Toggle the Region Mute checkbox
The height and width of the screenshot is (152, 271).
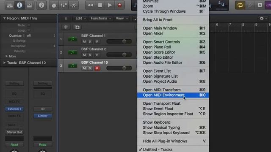point(29,25)
